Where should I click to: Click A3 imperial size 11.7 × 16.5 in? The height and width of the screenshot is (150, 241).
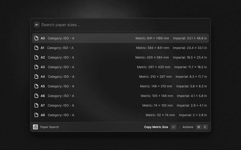[x=190, y=67]
